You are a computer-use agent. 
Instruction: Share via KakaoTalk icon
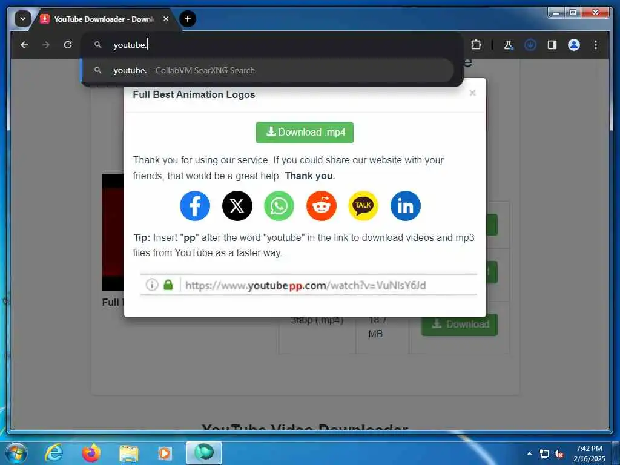(x=363, y=206)
